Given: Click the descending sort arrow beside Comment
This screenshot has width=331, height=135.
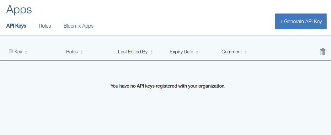Looking at the screenshot, I should [246, 53].
